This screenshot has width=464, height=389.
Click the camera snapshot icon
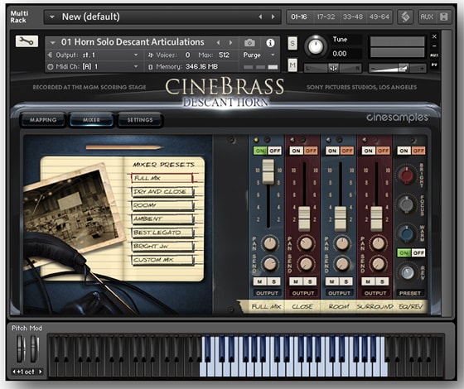pyautogui.click(x=249, y=43)
